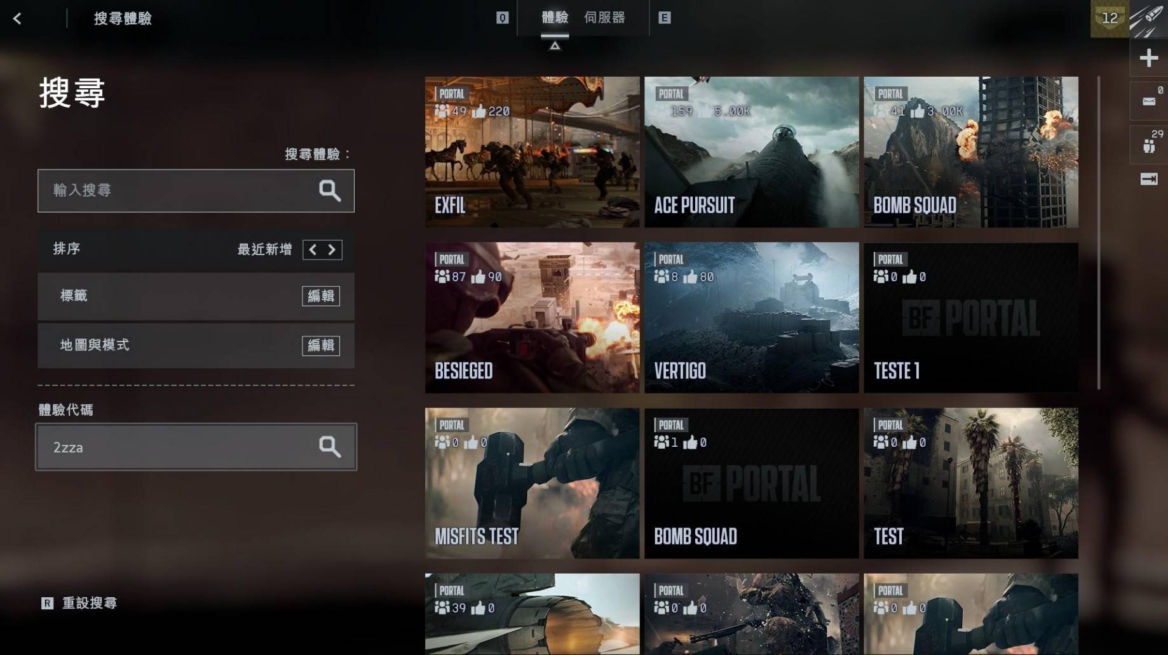Open the 標籤 tags 編輯 button
This screenshot has width=1168, height=655.
(x=320, y=296)
